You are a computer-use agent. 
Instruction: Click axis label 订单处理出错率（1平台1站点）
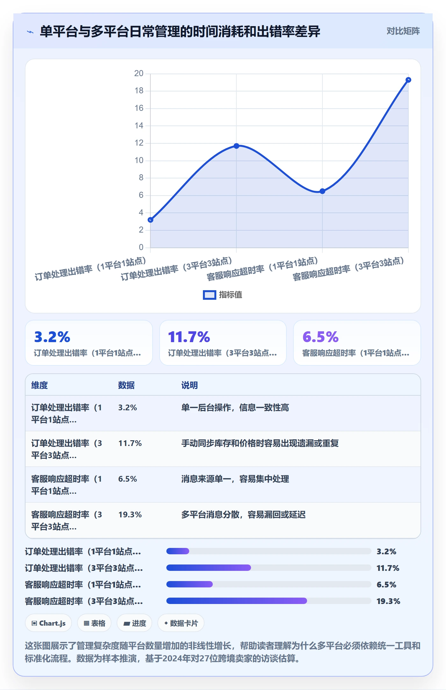[90, 269]
